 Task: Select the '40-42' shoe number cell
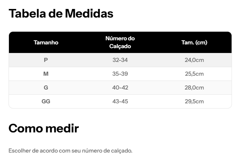(120, 88)
